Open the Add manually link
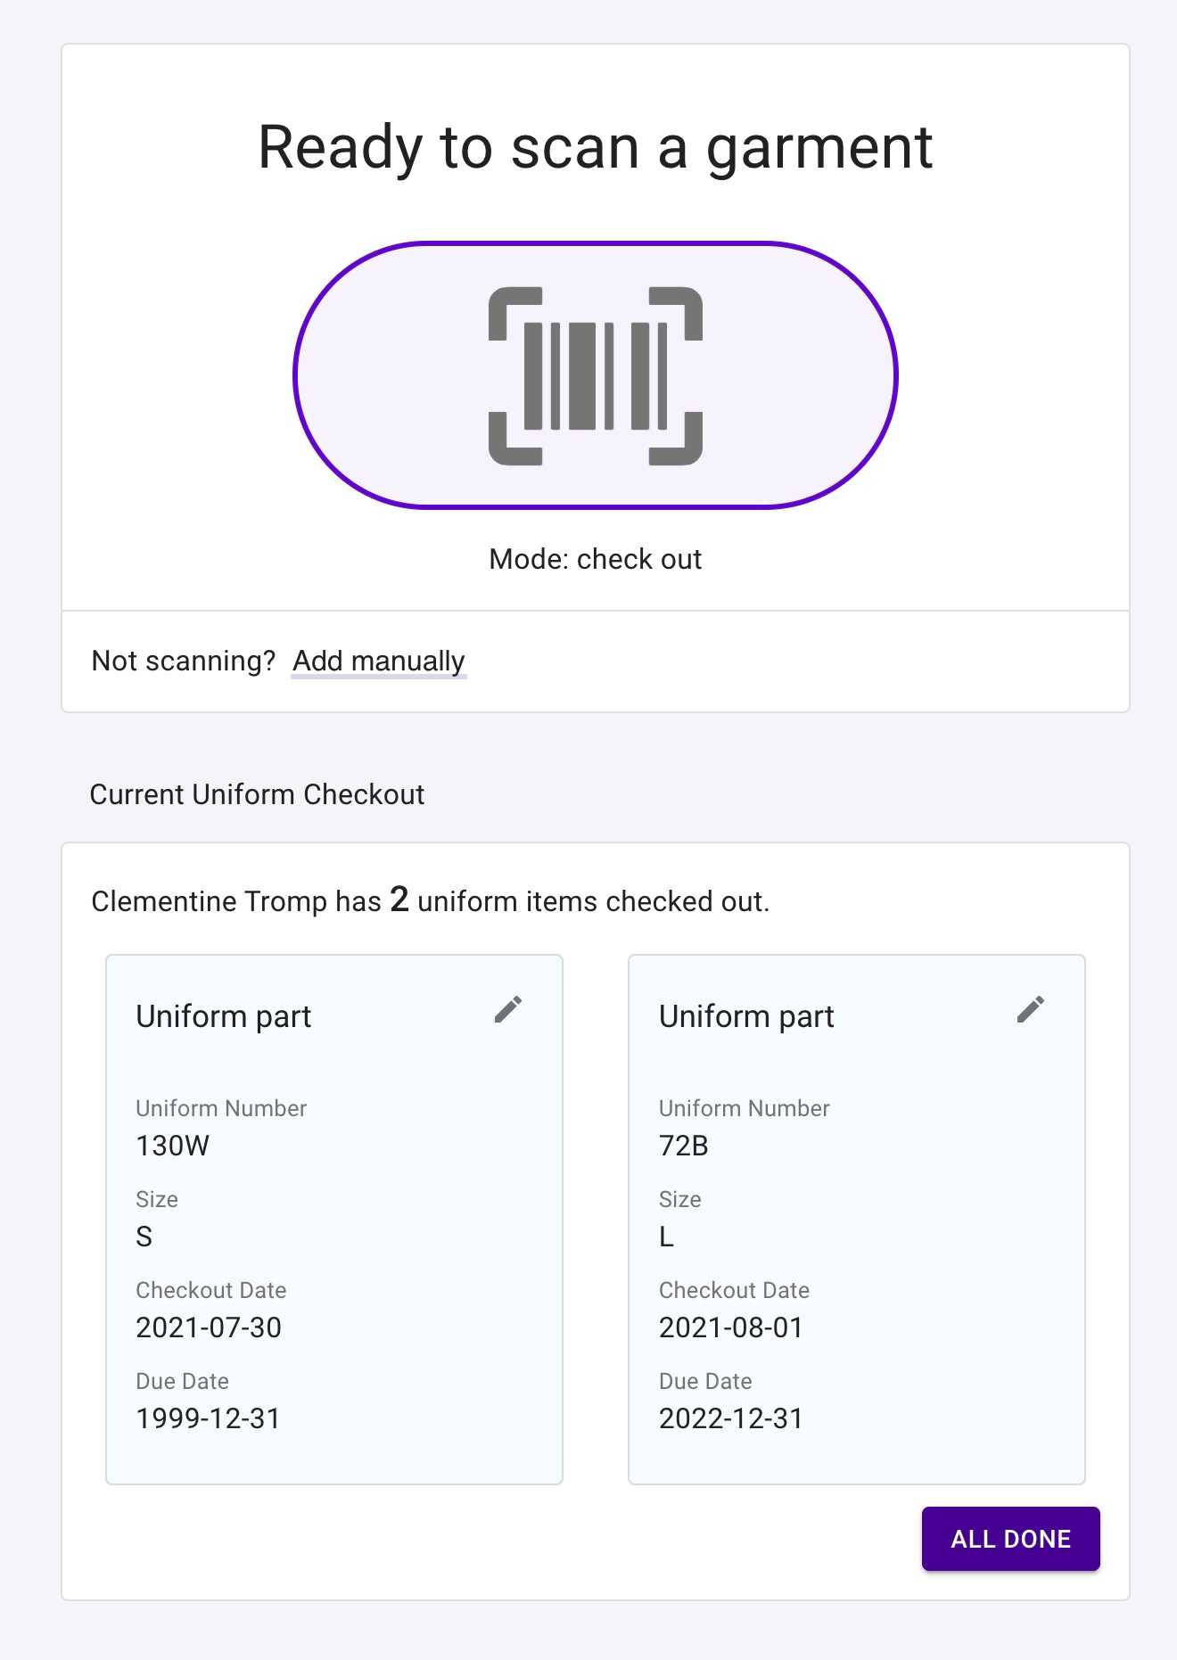 [379, 661]
